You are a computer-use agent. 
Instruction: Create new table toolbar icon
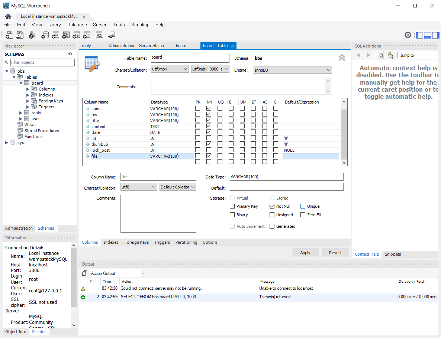[x=55, y=35]
